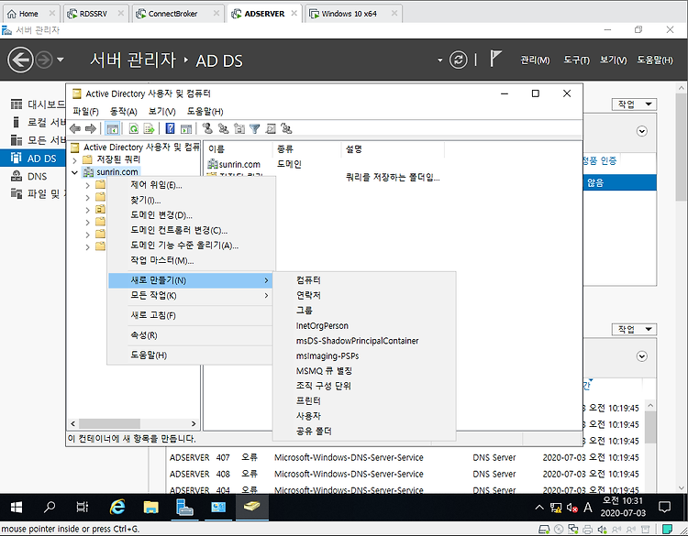688x536 pixels.
Task: Choose 속성(R) from context menu
Action: tap(192, 335)
